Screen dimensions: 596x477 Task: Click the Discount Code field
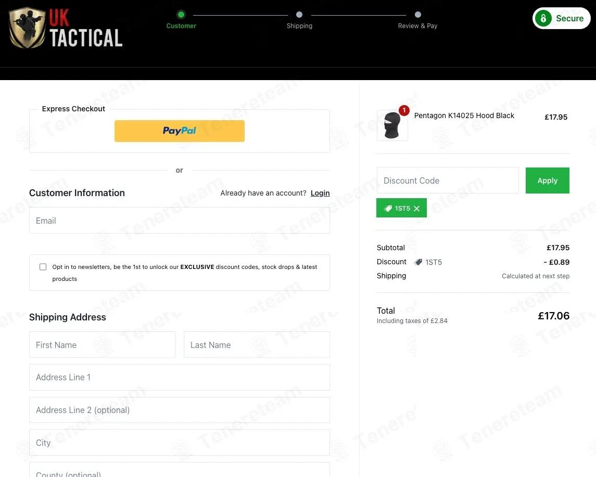pyautogui.click(x=447, y=181)
